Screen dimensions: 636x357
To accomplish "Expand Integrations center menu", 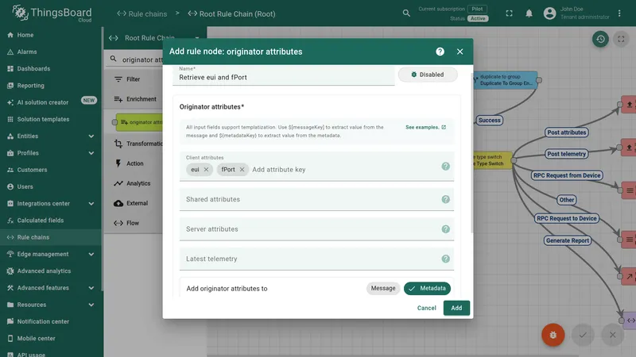I will click(51, 204).
